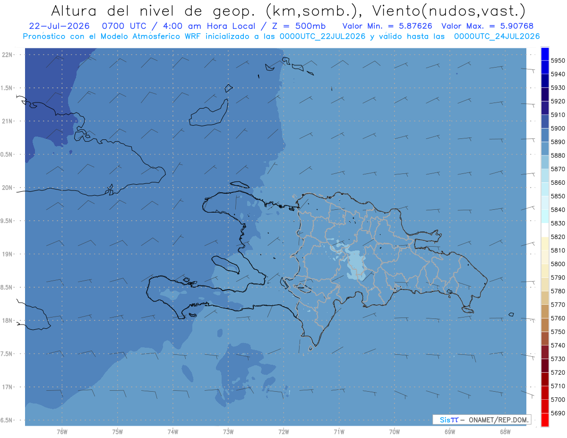Click the 20N latitude axis label

(7, 188)
